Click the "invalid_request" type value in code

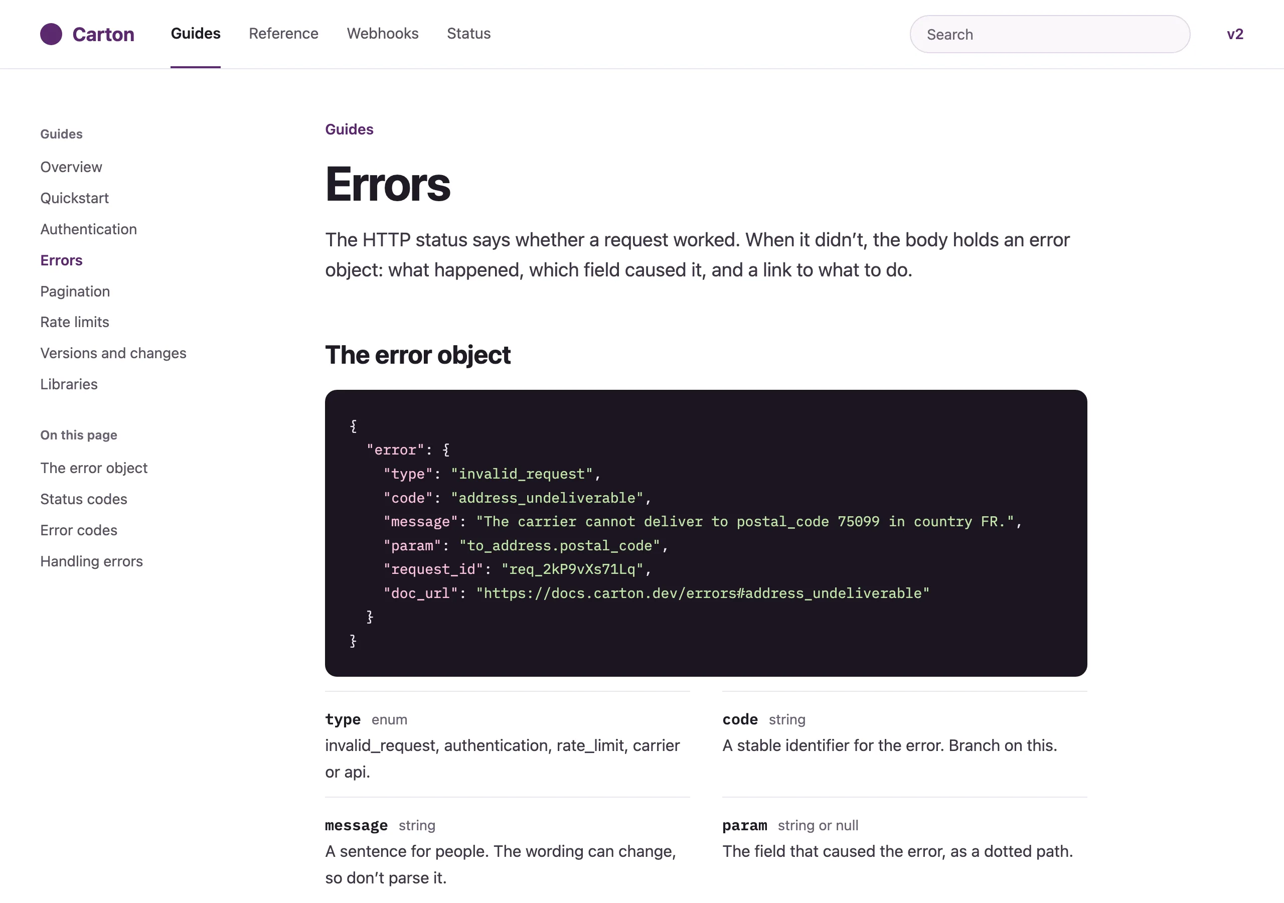[x=522, y=474]
